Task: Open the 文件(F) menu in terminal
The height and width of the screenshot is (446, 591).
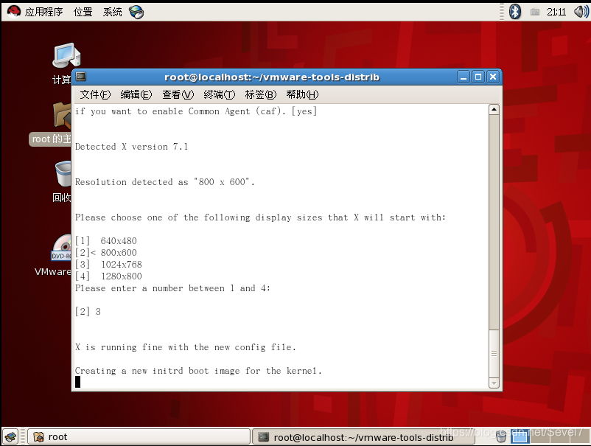Action: [x=95, y=94]
